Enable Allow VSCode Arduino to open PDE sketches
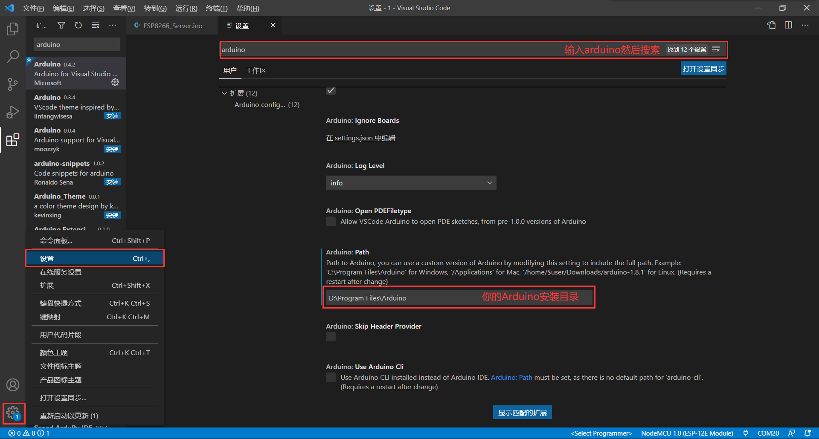Image resolution: width=819 pixels, height=439 pixels. 331,221
